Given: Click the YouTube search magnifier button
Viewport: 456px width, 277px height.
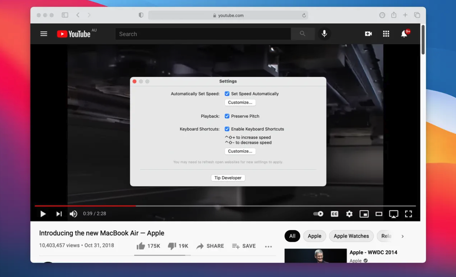Looking at the screenshot, I should point(303,34).
